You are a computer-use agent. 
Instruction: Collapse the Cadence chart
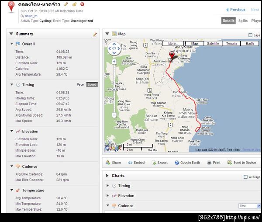[107, 205]
